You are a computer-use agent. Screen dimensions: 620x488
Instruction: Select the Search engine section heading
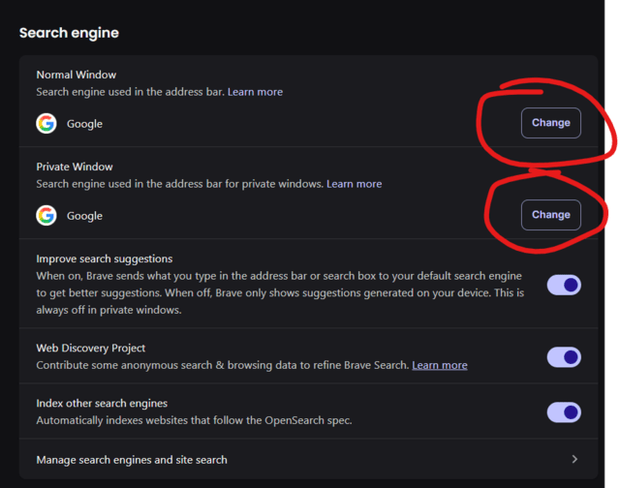pos(69,33)
